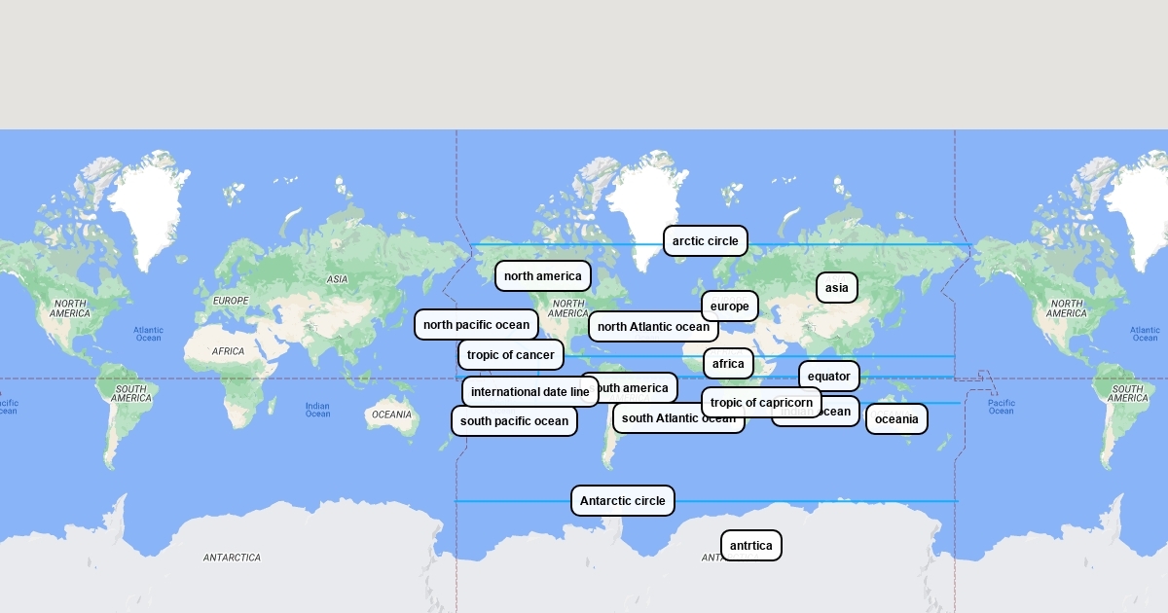Select the misspelled "antrtica" label
Viewport: 1168px width, 613px height.
(x=750, y=546)
